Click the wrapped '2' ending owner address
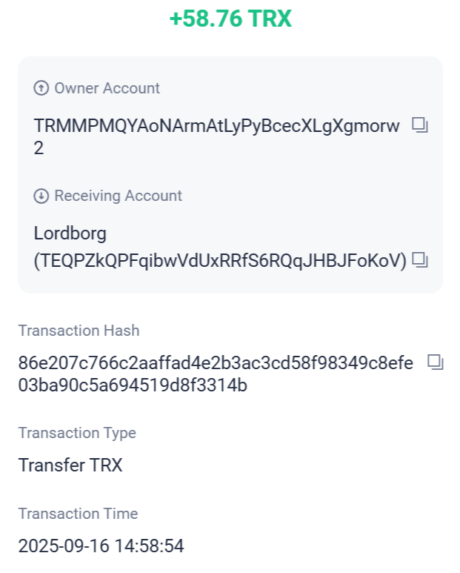The image size is (460, 573). (39, 148)
